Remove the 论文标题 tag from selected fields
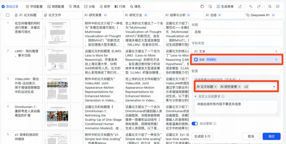Image resolution: width=286 pixels, height=144 pixels. click(215, 87)
